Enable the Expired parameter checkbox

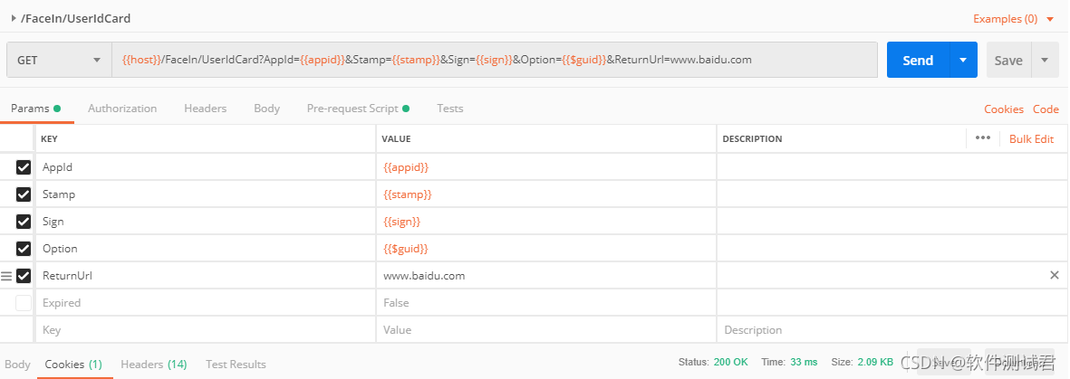(x=24, y=303)
